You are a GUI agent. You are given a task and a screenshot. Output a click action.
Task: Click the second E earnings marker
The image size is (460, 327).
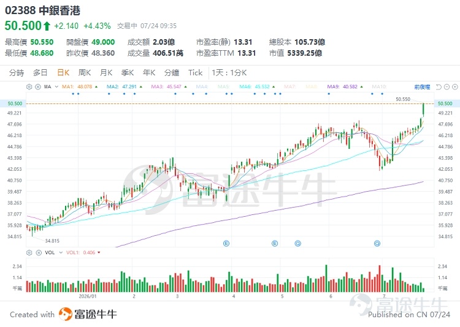[275, 243]
